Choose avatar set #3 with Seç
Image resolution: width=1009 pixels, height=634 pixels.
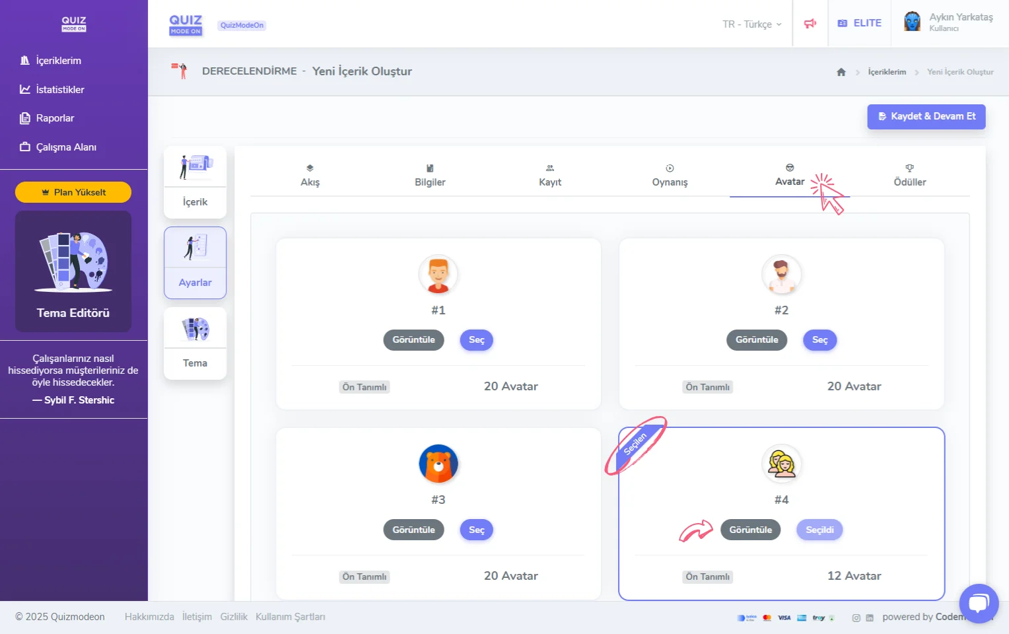(x=476, y=530)
